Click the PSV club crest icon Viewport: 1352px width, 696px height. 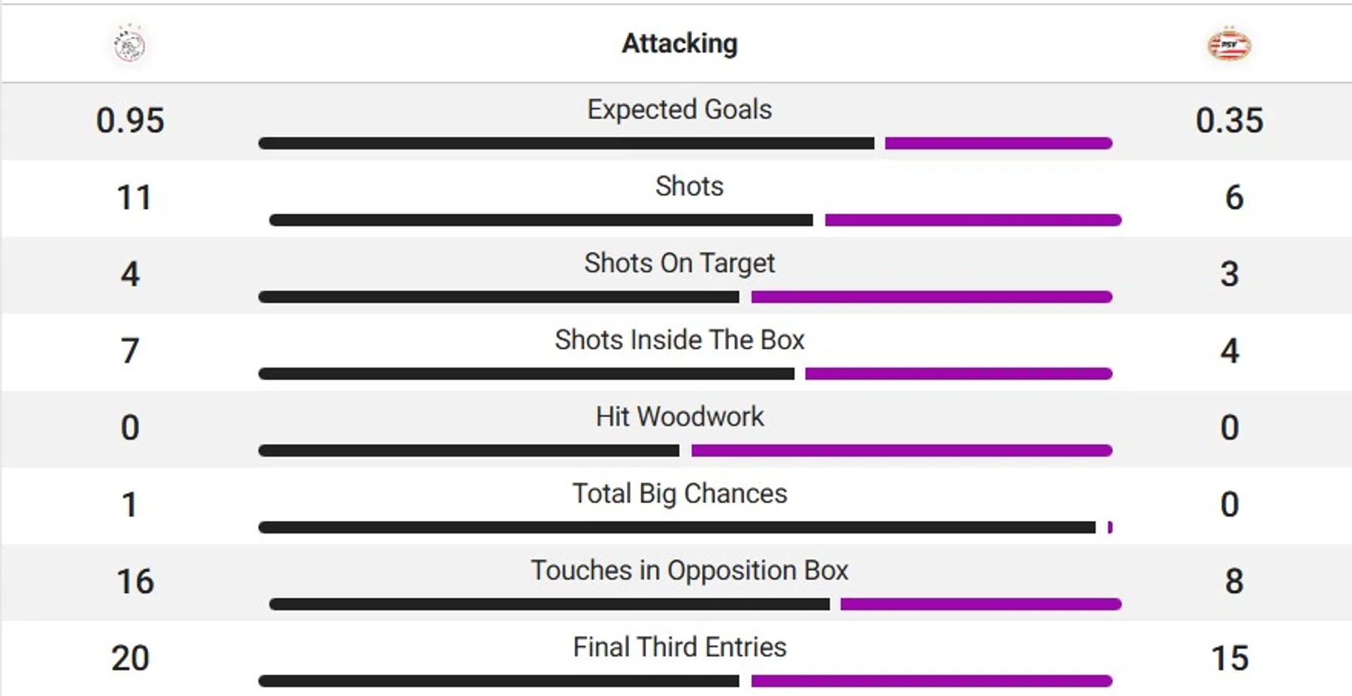click(x=1229, y=45)
